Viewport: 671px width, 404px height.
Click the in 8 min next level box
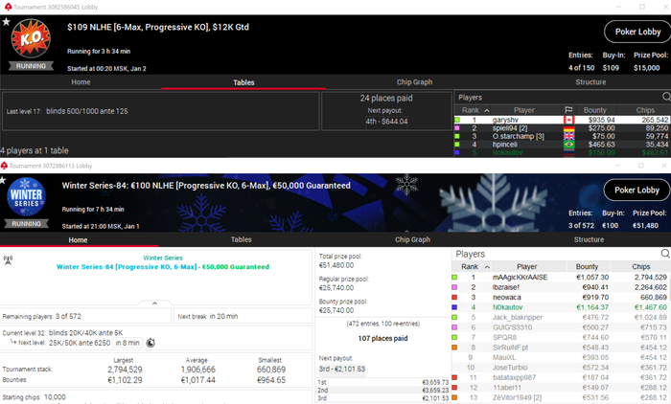click(x=127, y=343)
